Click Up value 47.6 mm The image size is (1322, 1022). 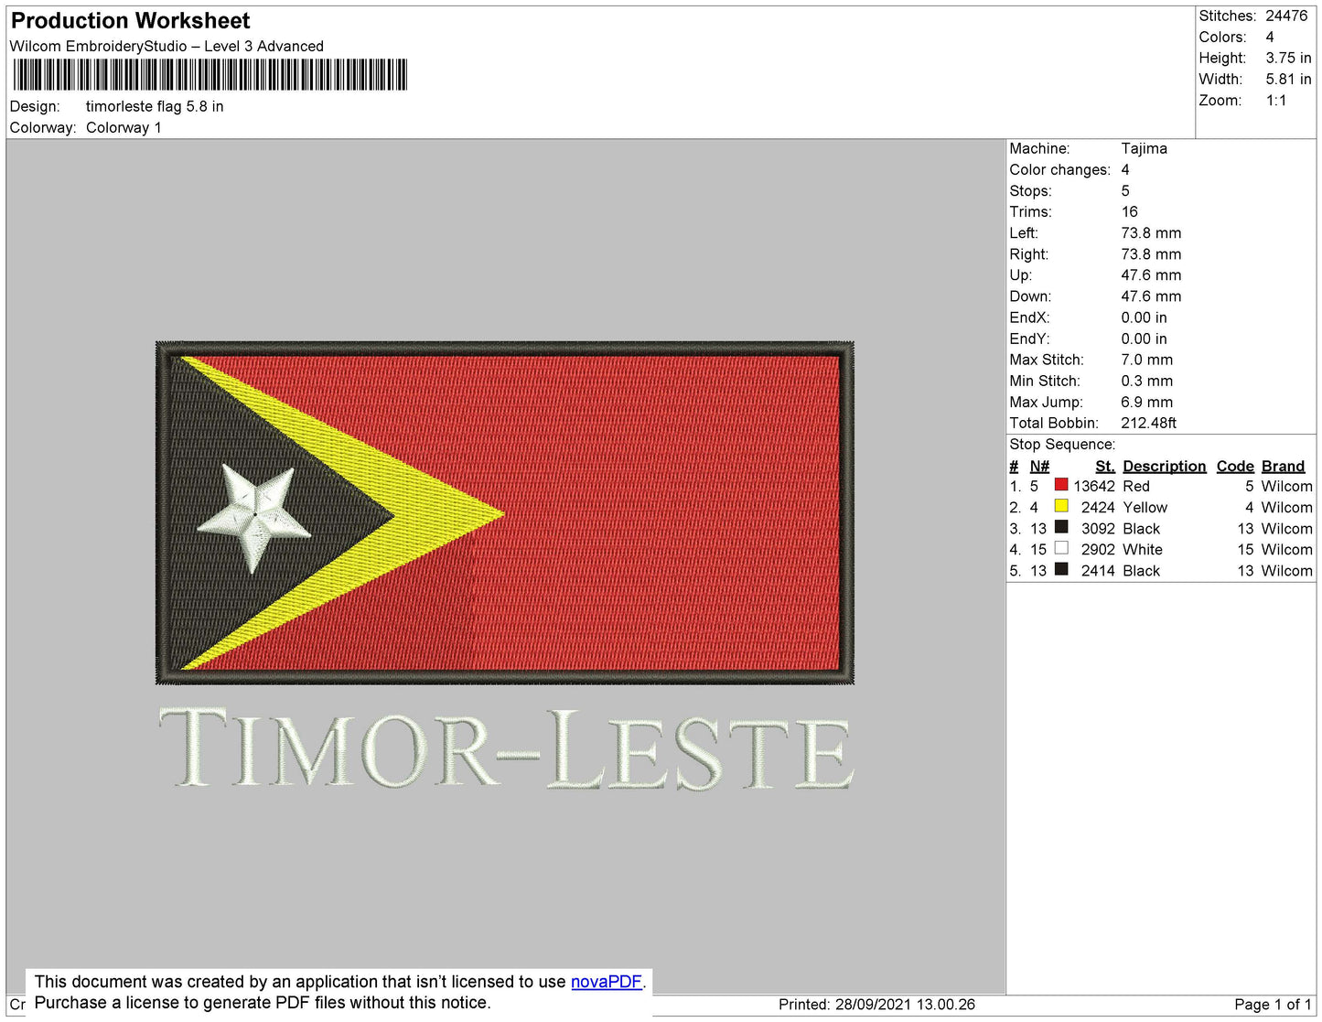(x=1151, y=275)
